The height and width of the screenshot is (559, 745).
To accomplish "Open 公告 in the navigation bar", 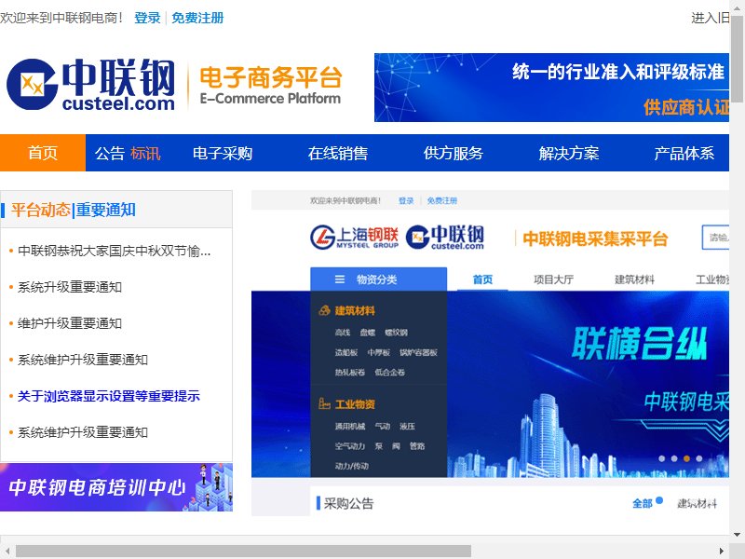I will pyautogui.click(x=109, y=153).
